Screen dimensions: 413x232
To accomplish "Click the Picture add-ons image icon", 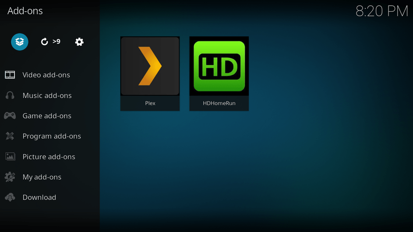I will pyautogui.click(x=10, y=156).
